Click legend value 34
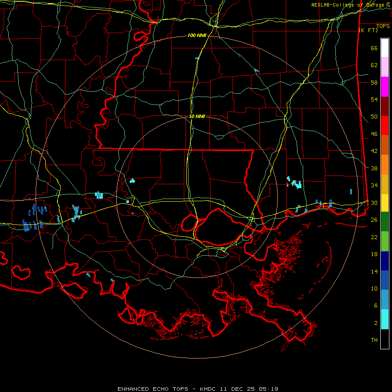This screenshot has height=392, width=392. 374,186
